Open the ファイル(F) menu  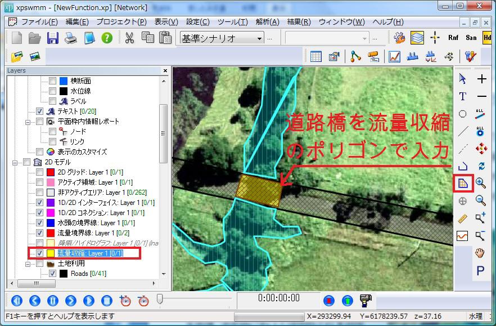(x=39, y=22)
